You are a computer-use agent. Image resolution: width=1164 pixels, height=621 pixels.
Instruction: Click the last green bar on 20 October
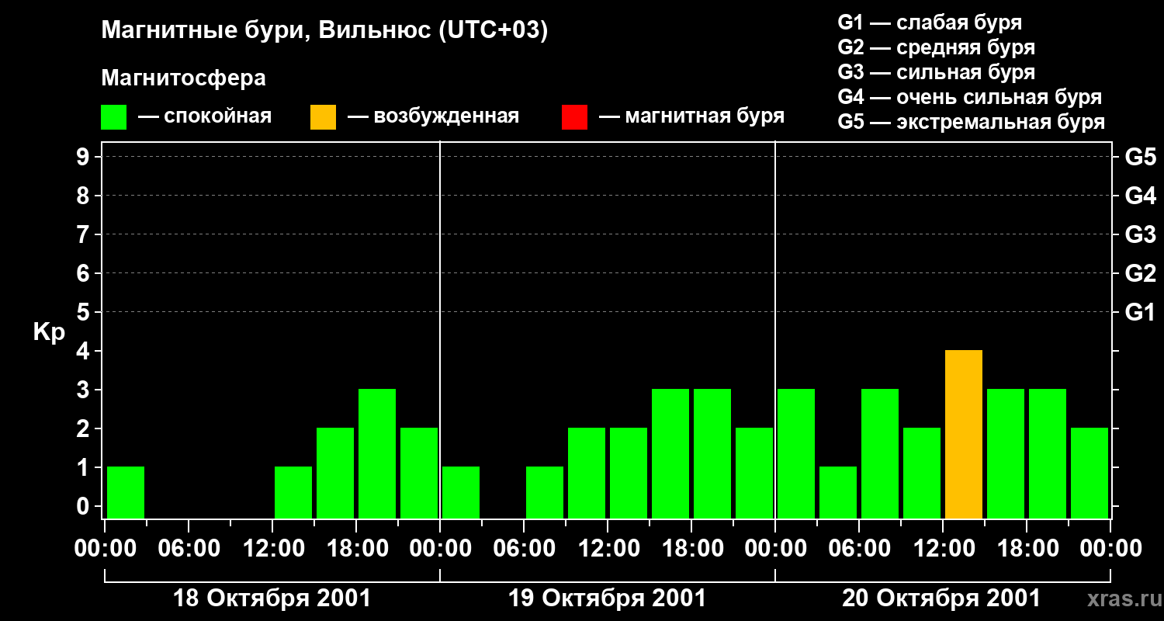pos(1090,473)
